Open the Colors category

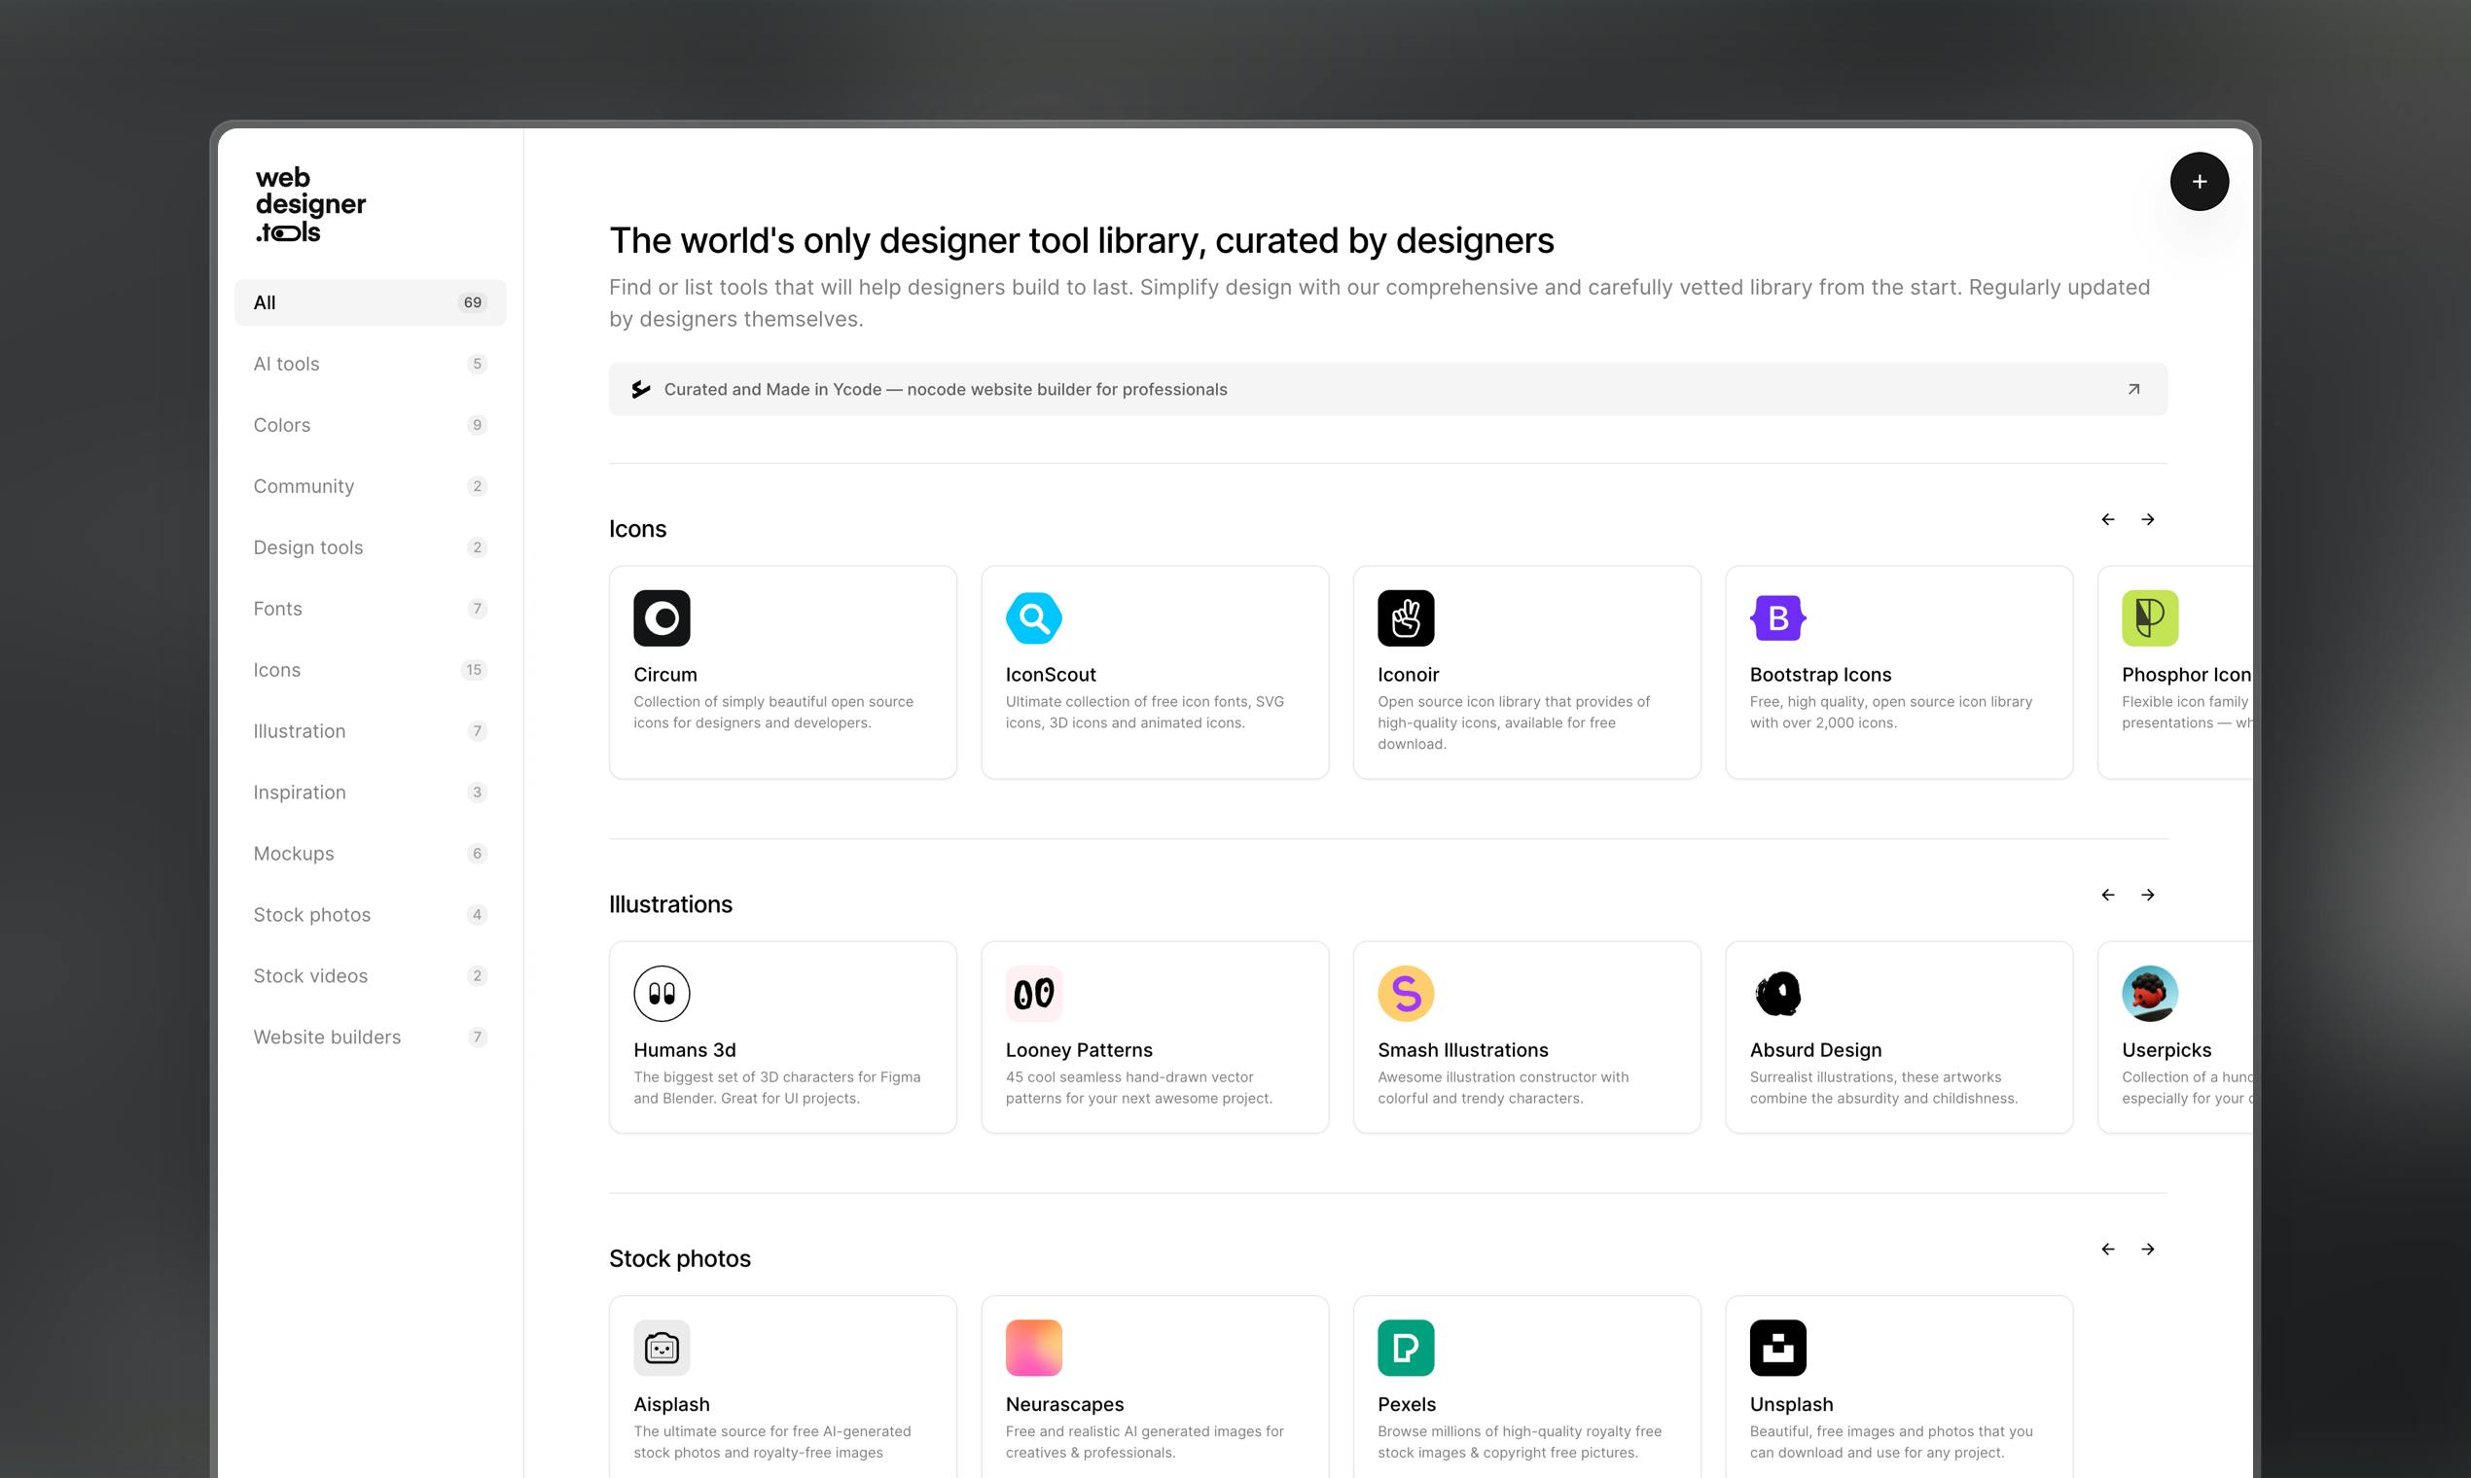(370, 425)
